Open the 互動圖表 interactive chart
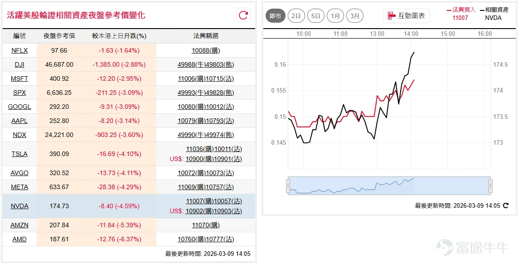 coord(407,15)
